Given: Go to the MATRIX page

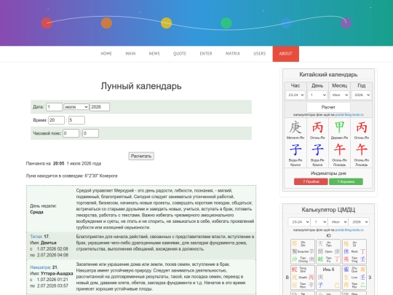Looking at the screenshot, I should (x=233, y=54).
